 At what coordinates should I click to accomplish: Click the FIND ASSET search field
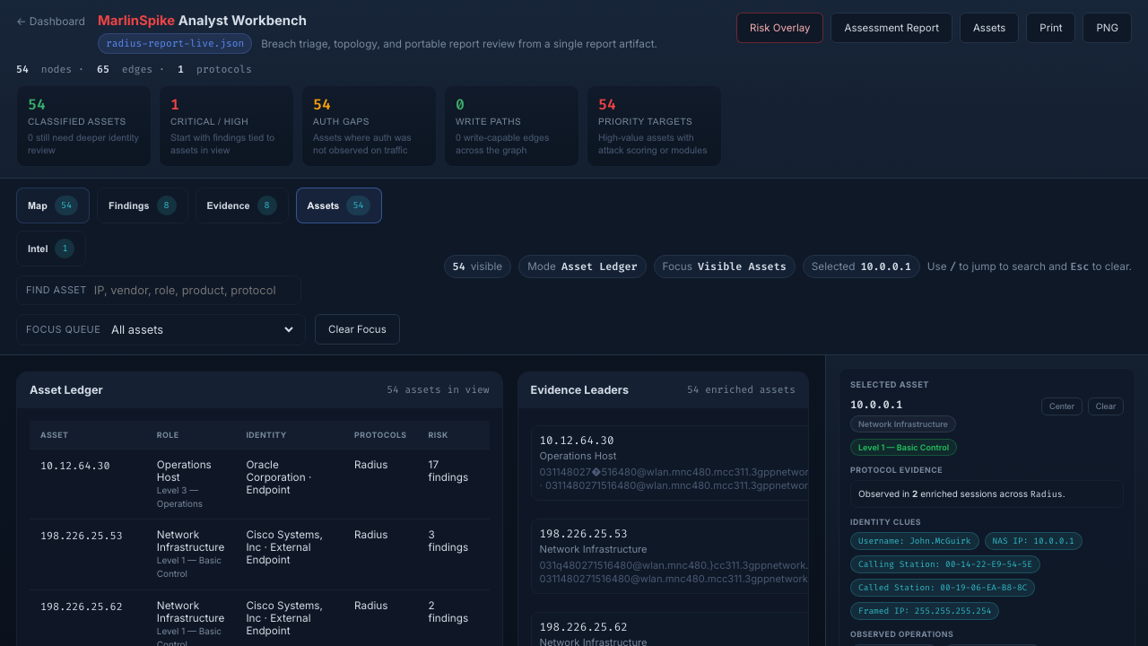point(158,290)
